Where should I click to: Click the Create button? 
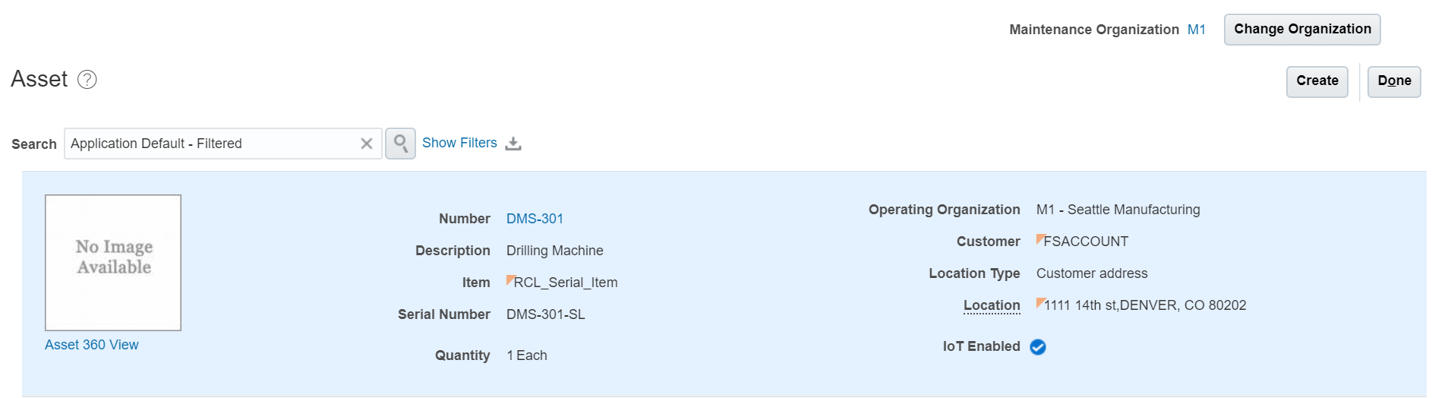[x=1317, y=81]
